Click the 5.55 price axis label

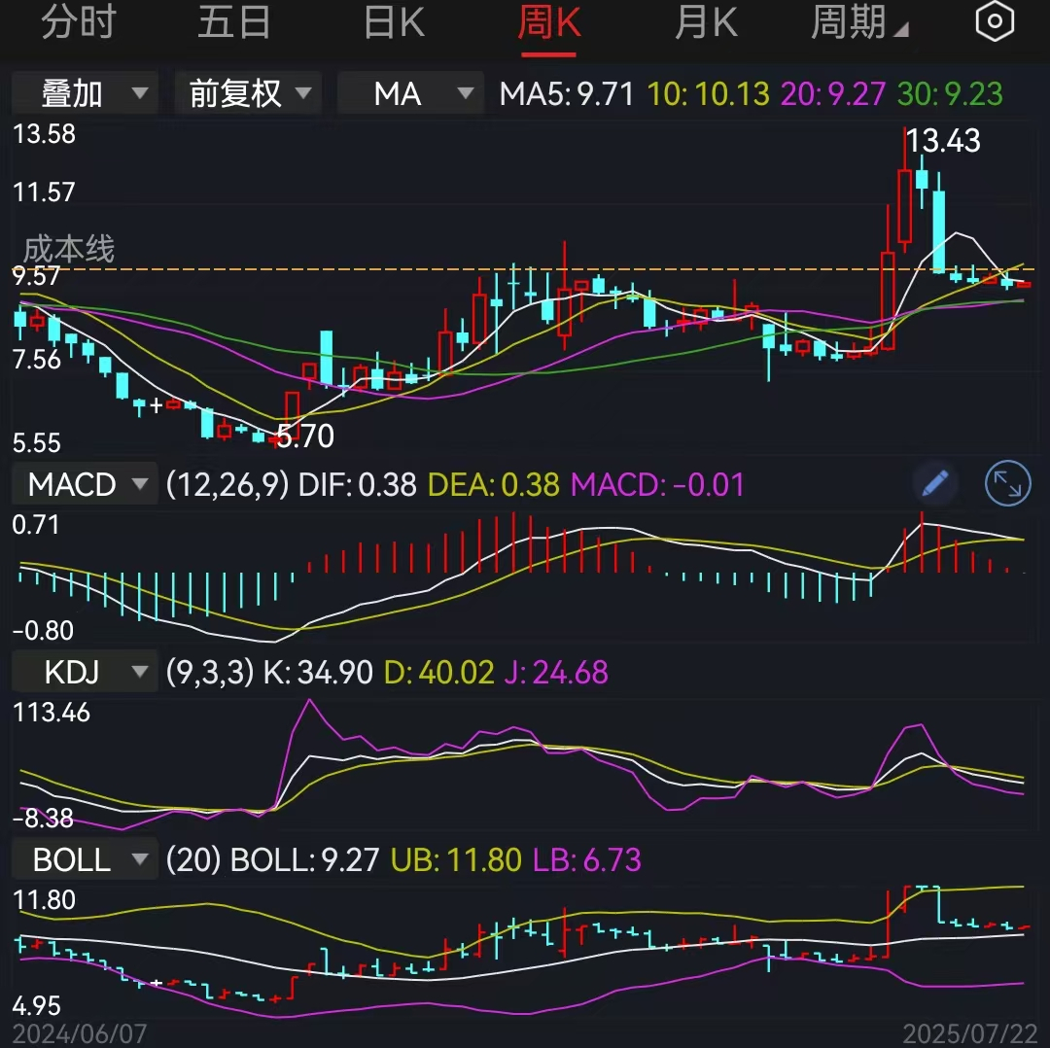click(x=37, y=443)
